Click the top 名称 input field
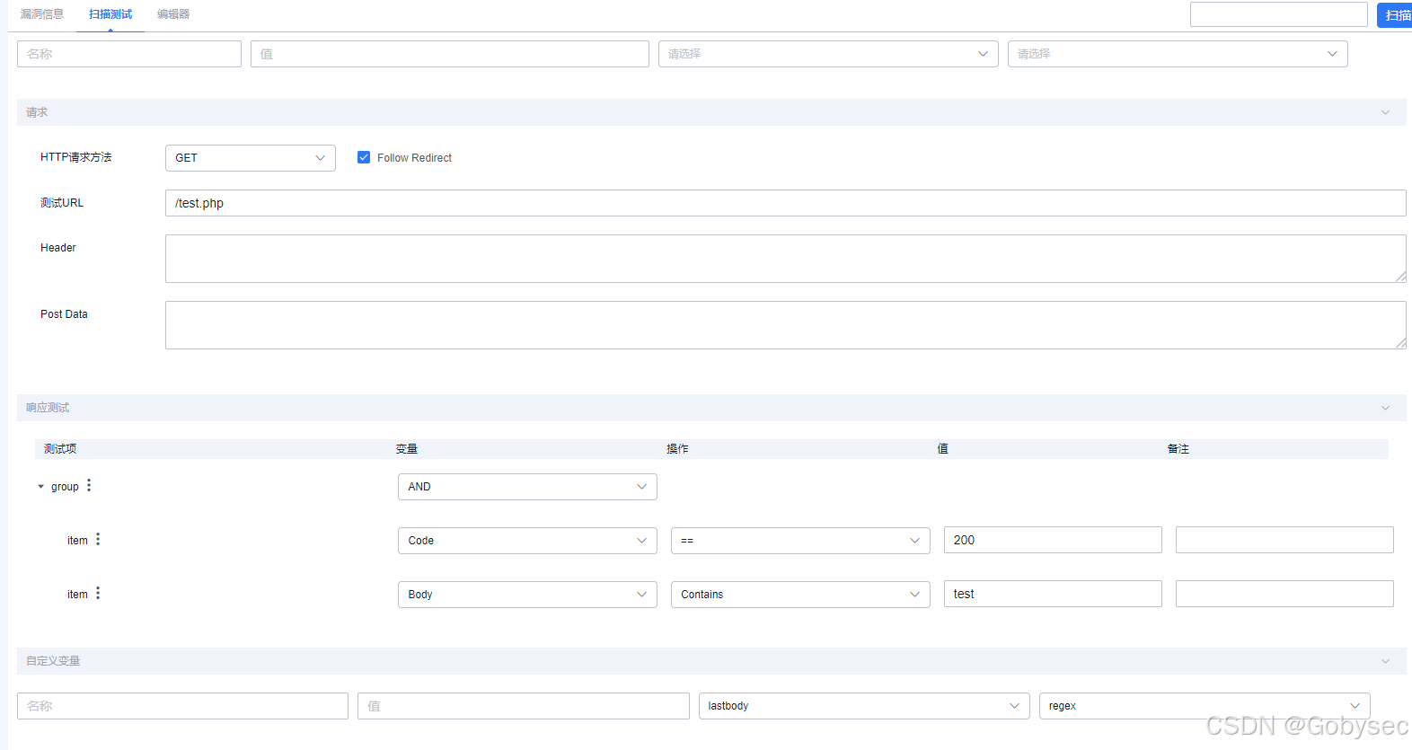This screenshot has height=750, width=1412. click(129, 54)
